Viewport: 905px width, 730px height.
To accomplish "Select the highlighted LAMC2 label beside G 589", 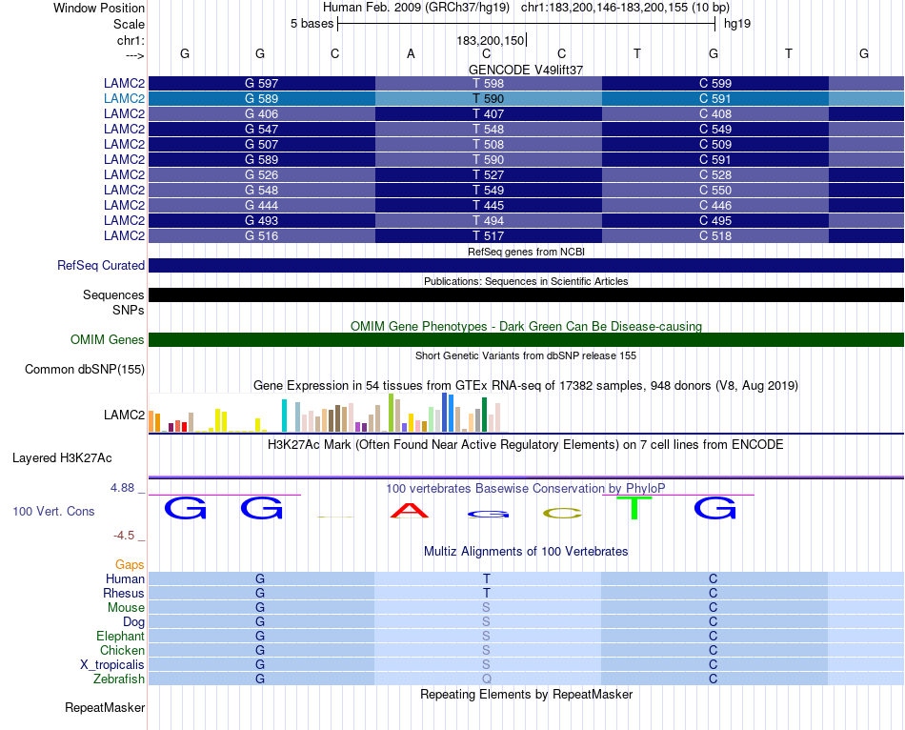I will 124,98.
